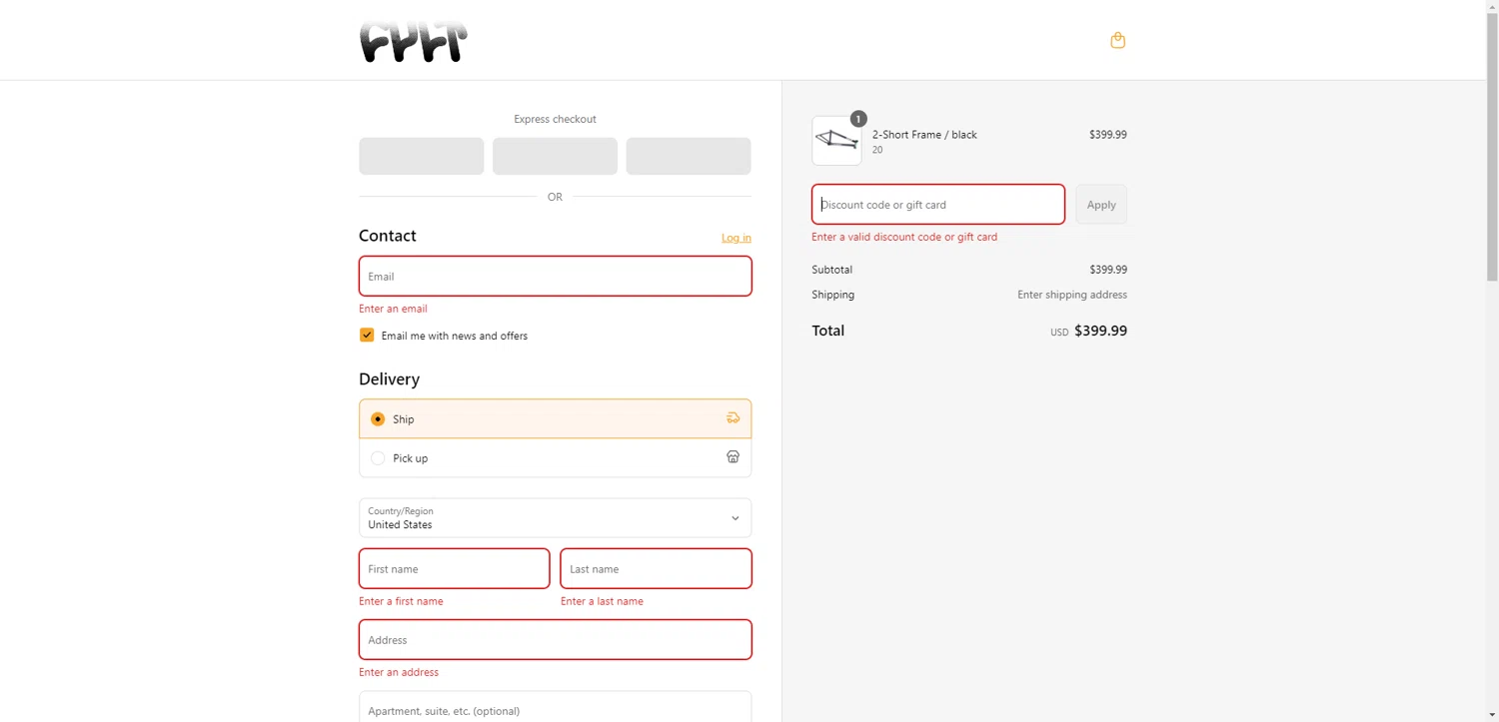Image resolution: width=1499 pixels, height=722 pixels.
Task: Focus the First name field
Action: 454,569
